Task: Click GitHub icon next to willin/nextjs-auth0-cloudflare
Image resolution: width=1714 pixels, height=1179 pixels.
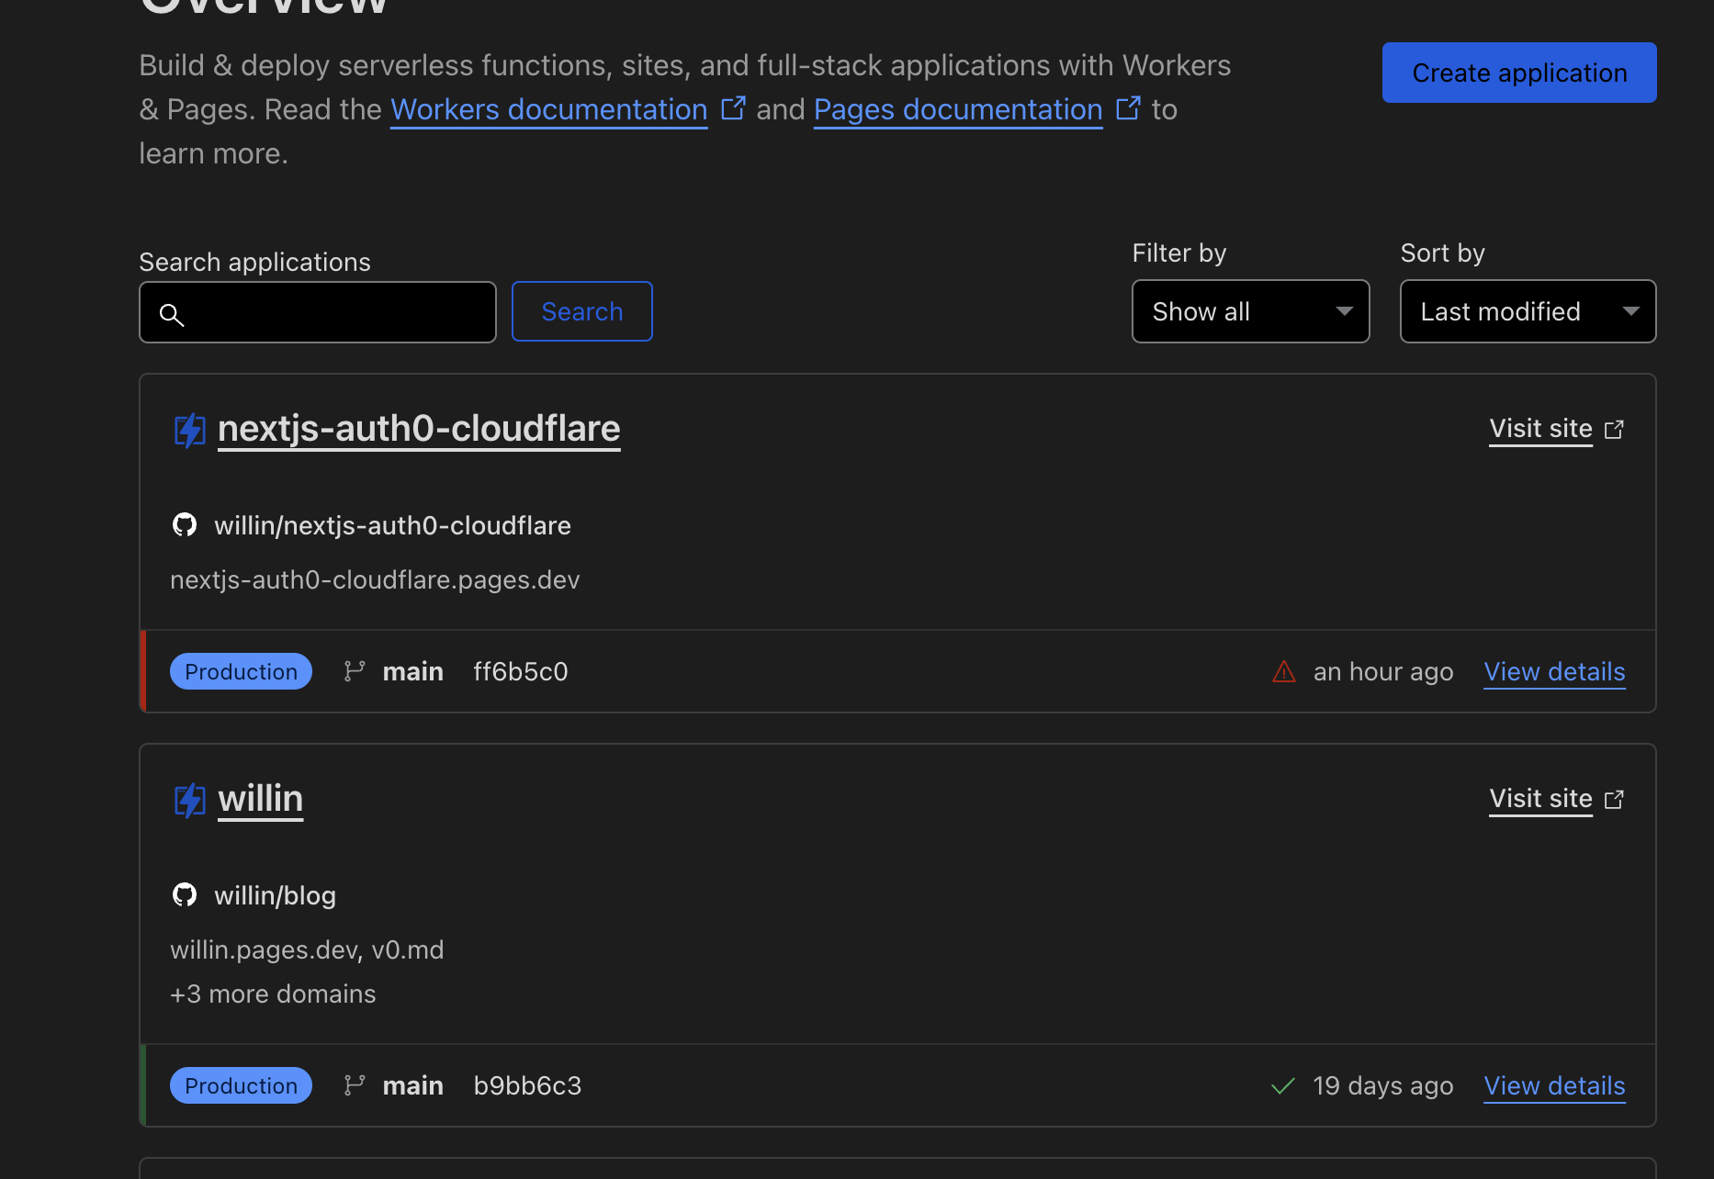Action: pyautogui.click(x=185, y=525)
